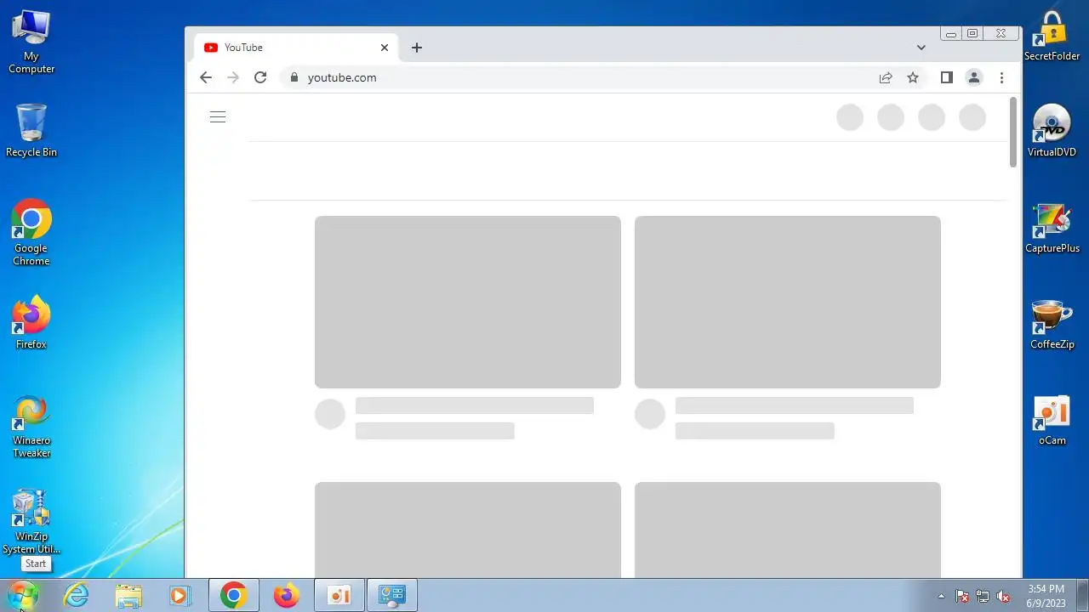Select the VirtualDVD desktop icon
This screenshot has width=1089, height=612.
1052,130
